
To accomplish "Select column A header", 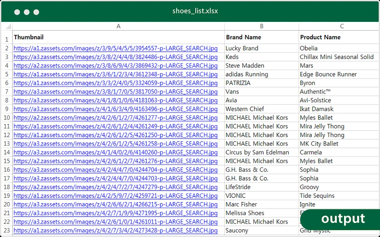I will 118,26.
